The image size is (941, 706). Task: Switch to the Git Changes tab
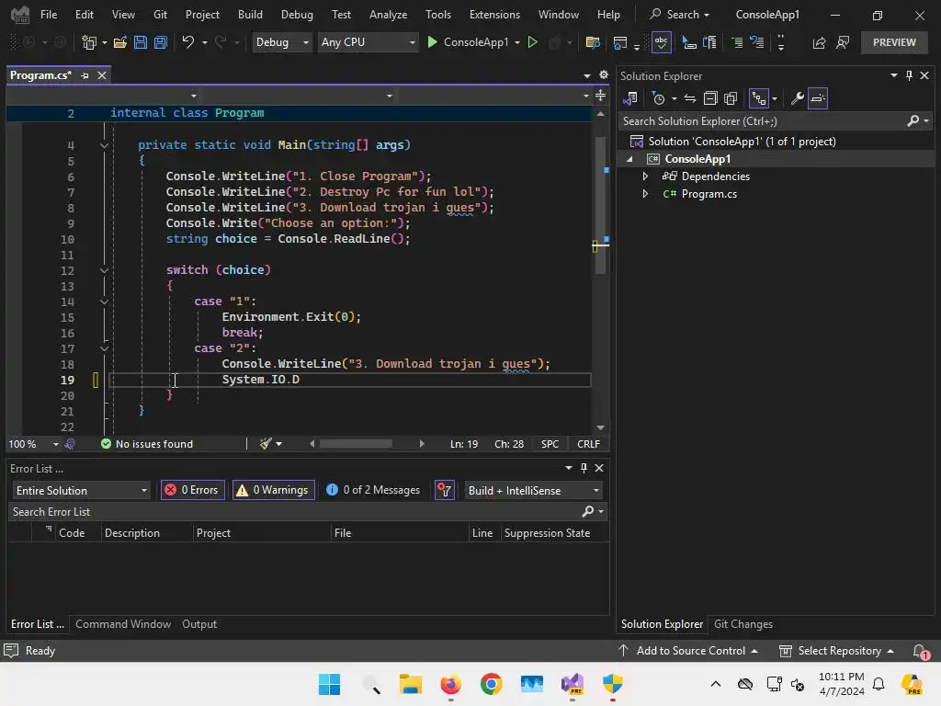pyautogui.click(x=743, y=624)
